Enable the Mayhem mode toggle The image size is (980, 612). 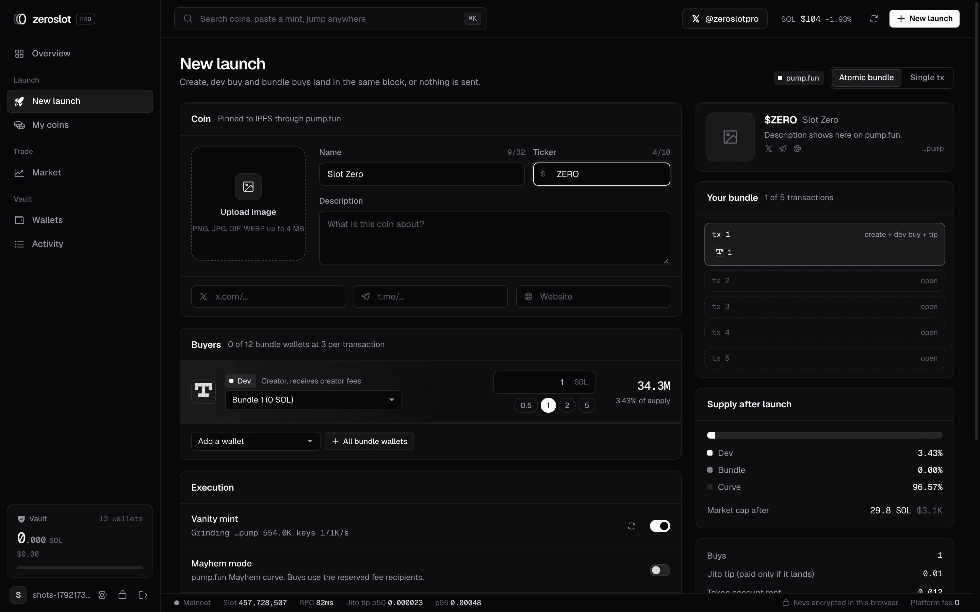coord(660,570)
